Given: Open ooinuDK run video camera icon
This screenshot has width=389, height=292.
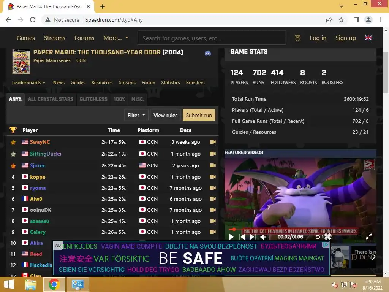Looking at the screenshot, I should (x=213, y=210).
